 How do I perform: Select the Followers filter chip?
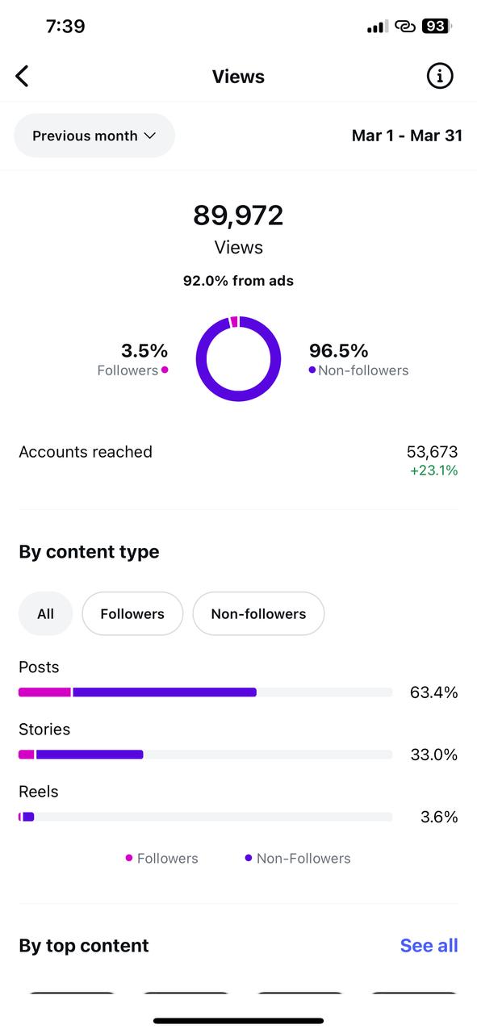click(132, 613)
